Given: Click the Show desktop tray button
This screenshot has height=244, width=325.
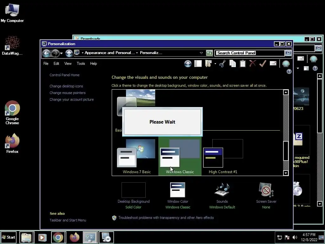Looking at the screenshot, I should (x=321, y=237).
